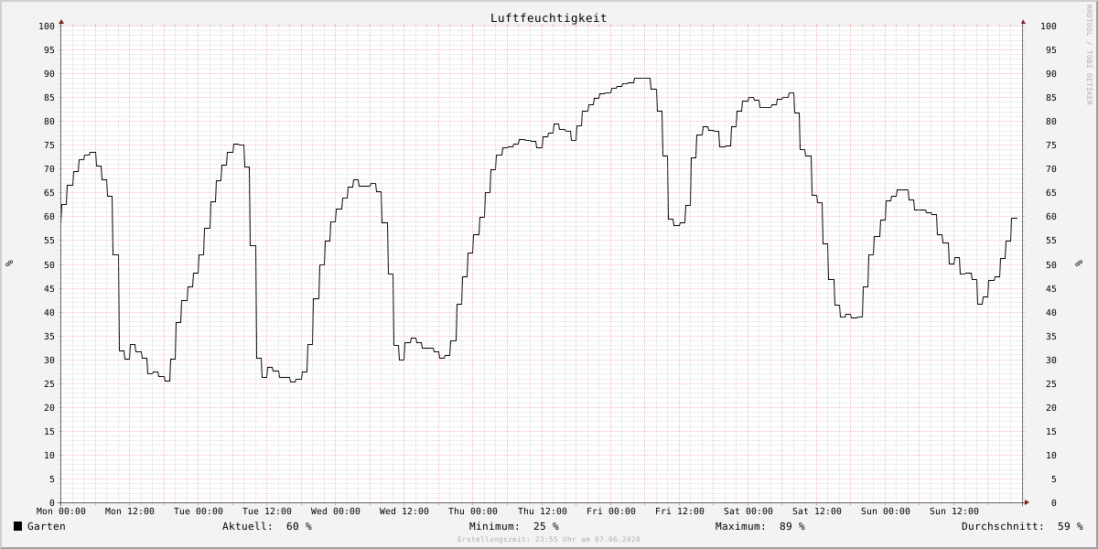
Task: Click the Minimum: 25 % value
Action: pyautogui.click(x=514, y=526)
